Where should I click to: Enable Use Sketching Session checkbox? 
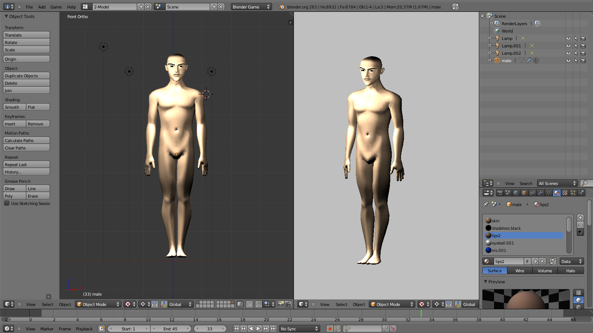[7, 203]
